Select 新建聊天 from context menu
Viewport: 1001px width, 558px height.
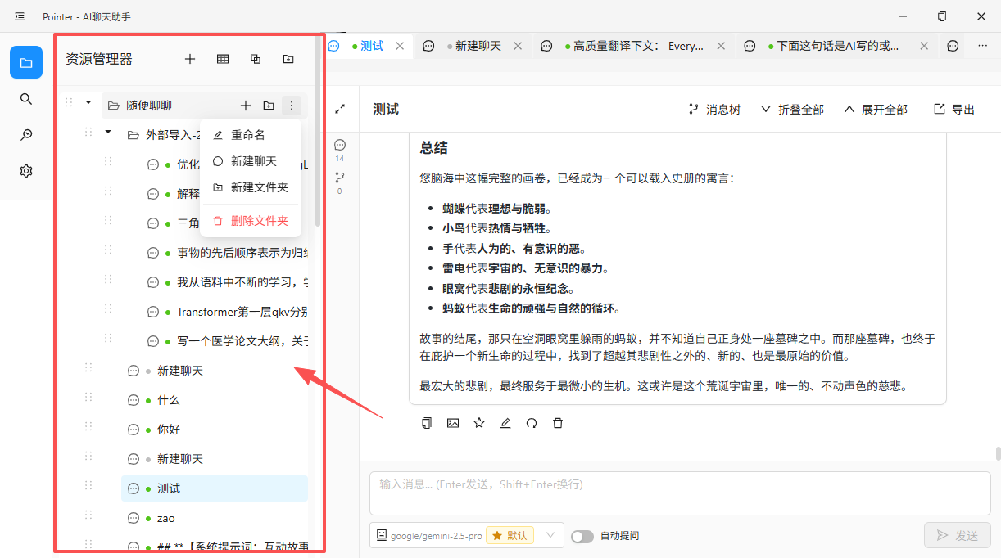click(251, 161)
